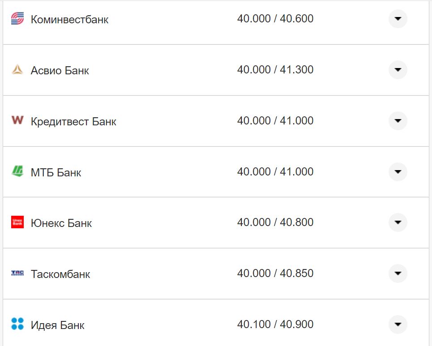This screenshot has width=432, height=346.
Task: Click the Юнекс Банк name text
Action: pyautogui.click(x=61, y=223)
